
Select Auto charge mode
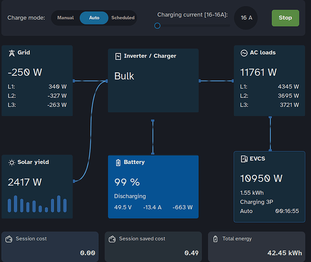click(94, 18)
